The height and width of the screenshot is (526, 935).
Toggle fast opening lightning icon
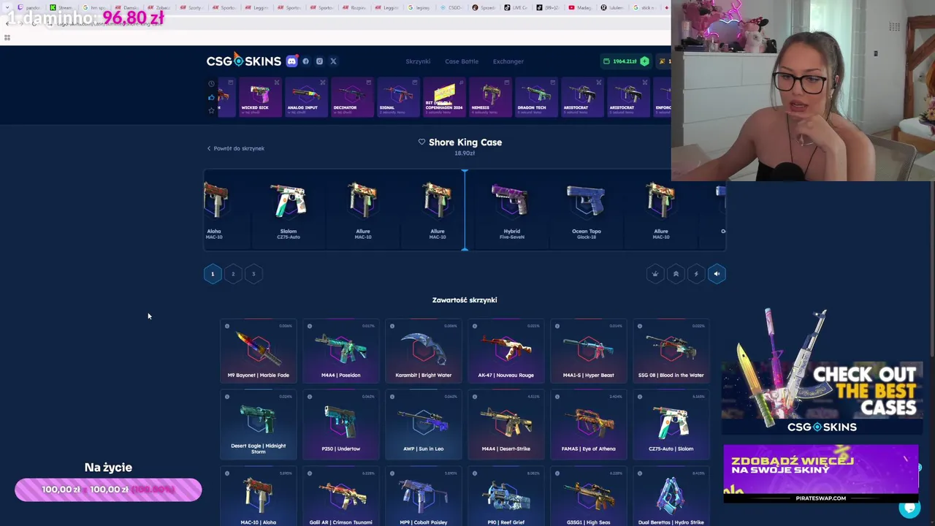(696, 274)
